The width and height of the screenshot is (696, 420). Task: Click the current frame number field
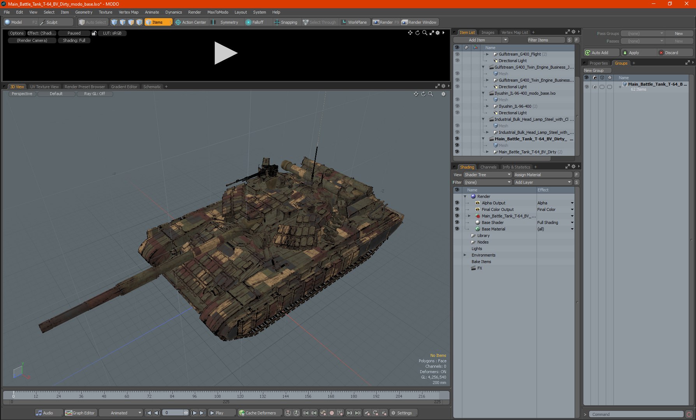[172, 413]
